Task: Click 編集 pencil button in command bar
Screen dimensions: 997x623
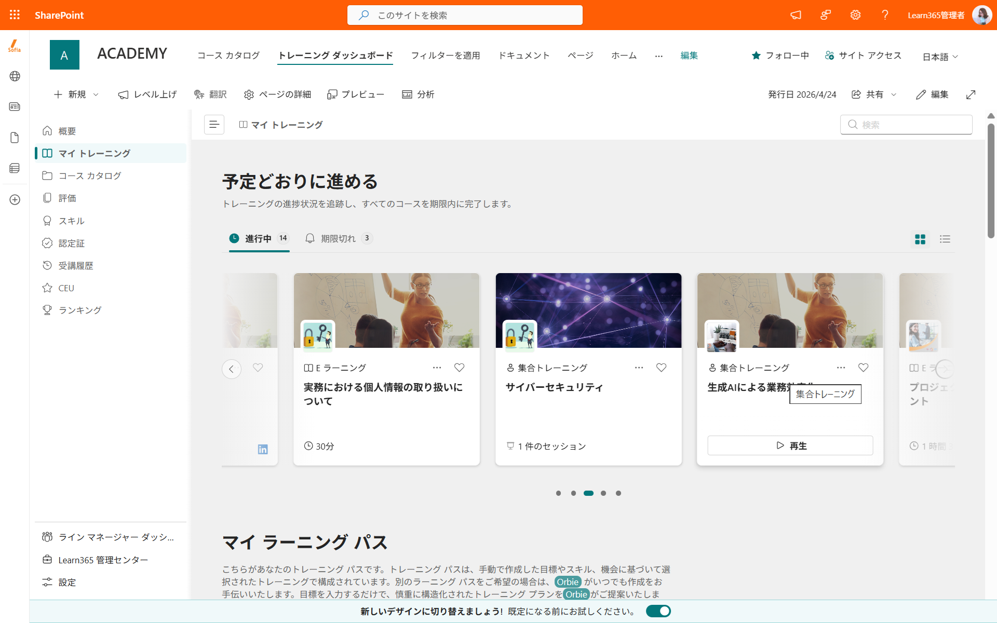Action: [932, 94]
